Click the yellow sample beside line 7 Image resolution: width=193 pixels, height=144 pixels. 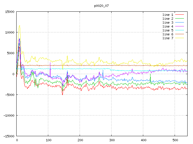click(180, 38)
